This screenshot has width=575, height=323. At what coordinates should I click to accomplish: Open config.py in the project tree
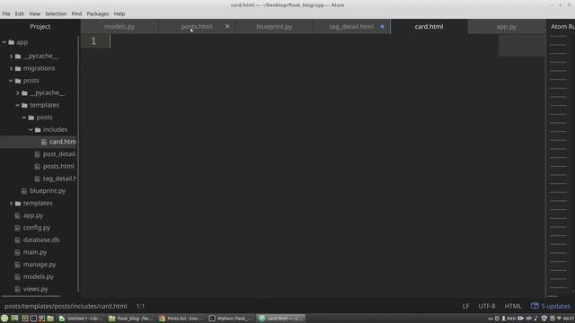point(37,228)
